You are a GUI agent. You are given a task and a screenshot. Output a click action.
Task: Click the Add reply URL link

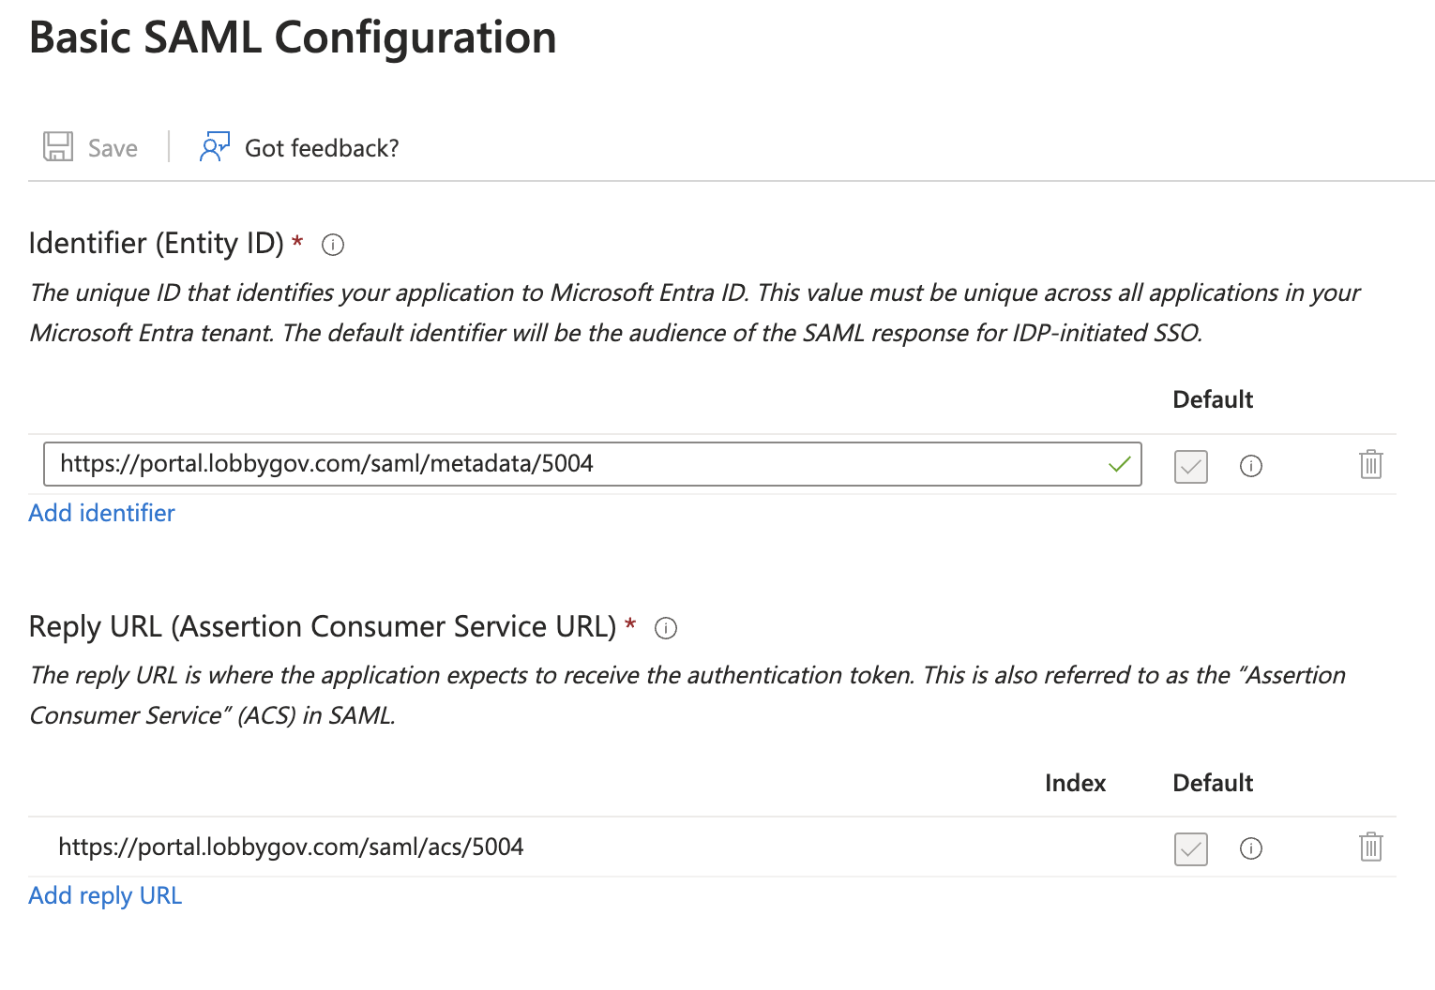[105, 895]
